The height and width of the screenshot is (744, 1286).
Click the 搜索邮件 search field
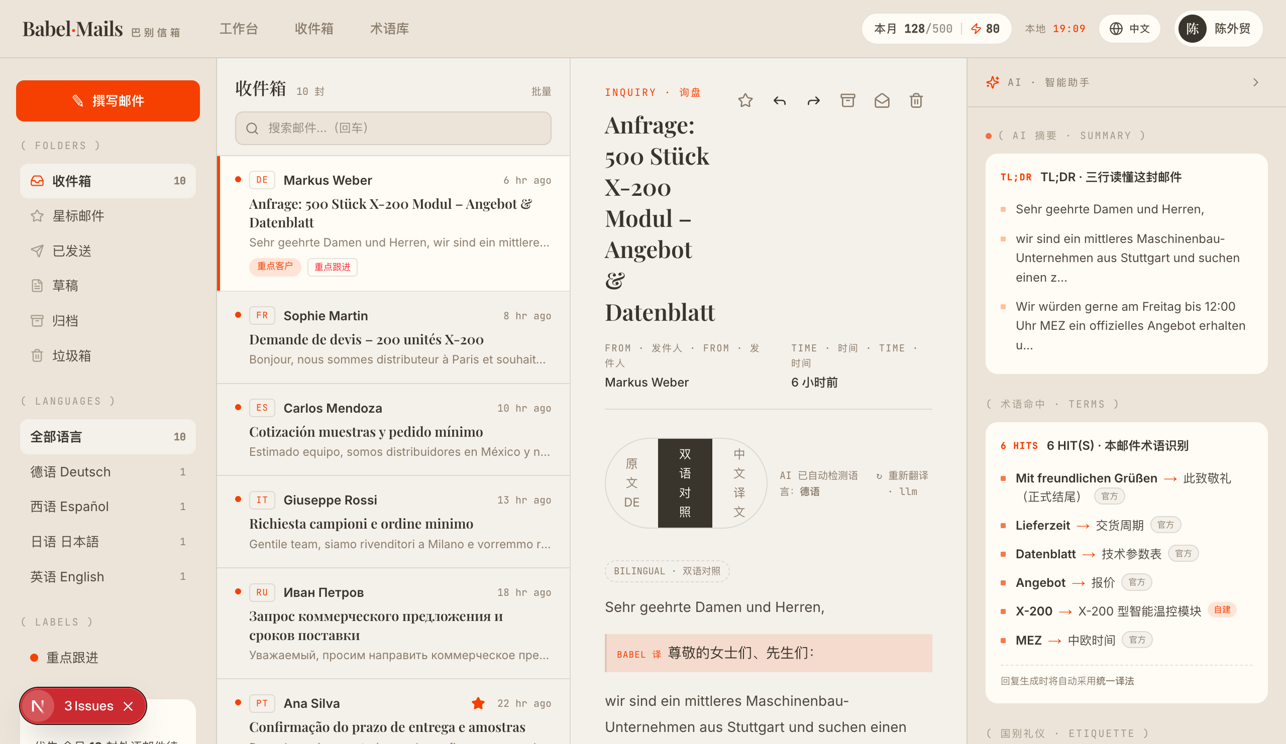(x=393, y=128)
